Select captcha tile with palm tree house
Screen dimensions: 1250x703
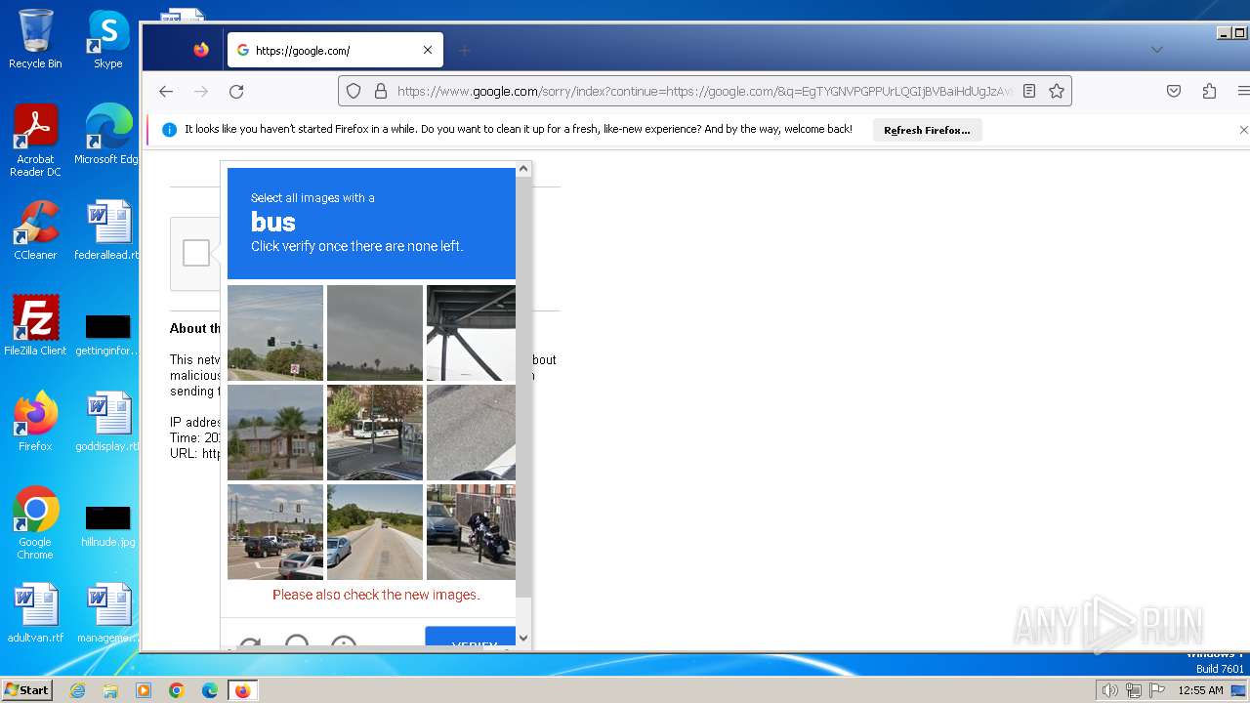click(275, 433)
